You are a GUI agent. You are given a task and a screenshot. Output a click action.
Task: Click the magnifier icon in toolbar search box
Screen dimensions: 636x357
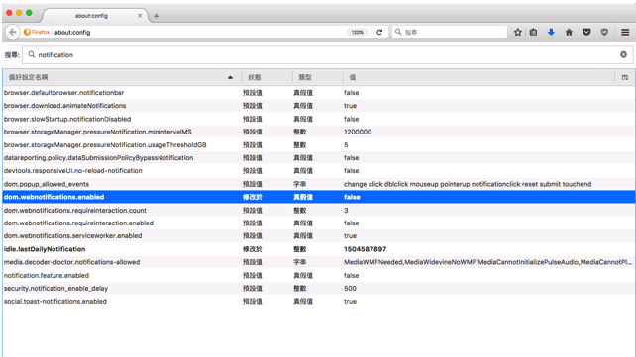398,32
